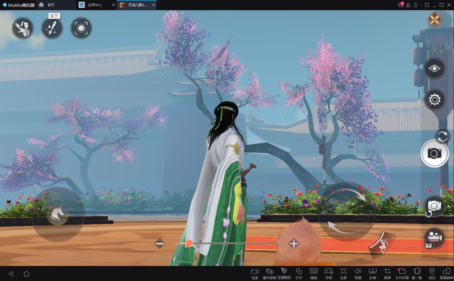
Task: Click the diamond flower emblem icon
Action: coord(434,19)
